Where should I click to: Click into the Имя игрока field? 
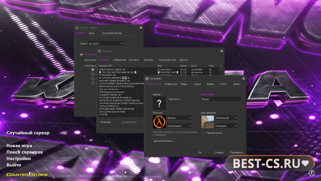coord(221,99)
